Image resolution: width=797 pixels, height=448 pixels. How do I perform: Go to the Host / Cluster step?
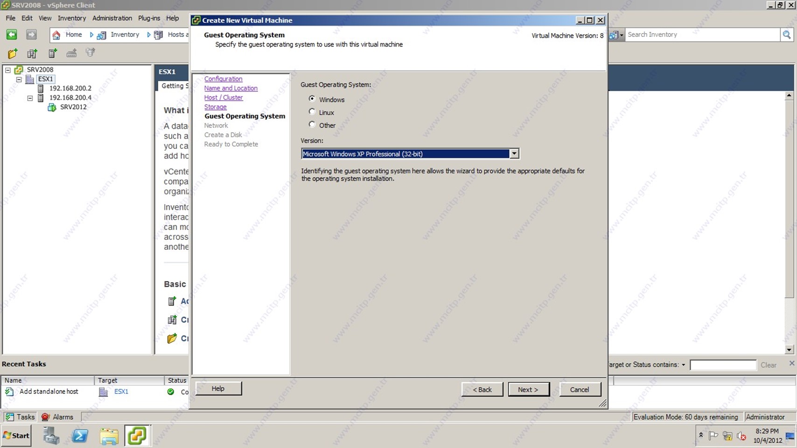(x=224, y=98)
